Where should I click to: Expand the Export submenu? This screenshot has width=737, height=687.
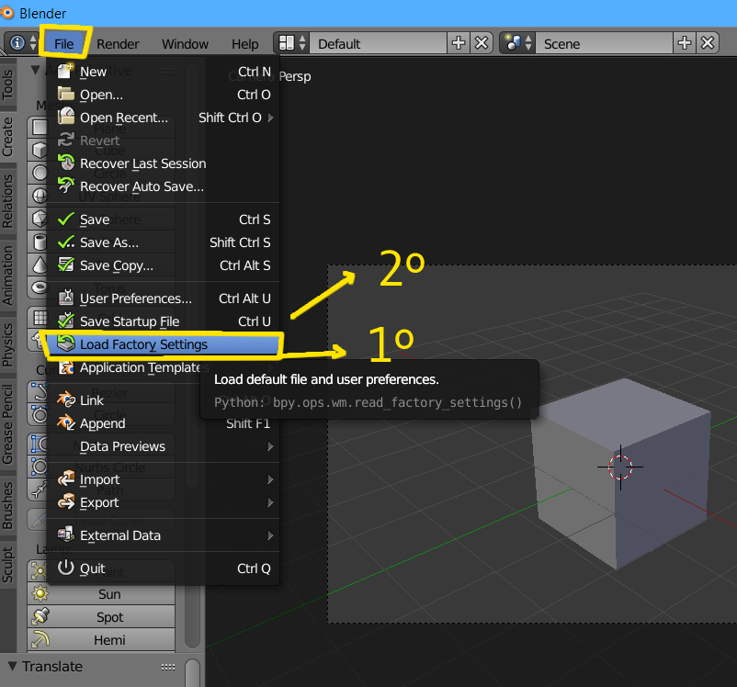(163, 502)
